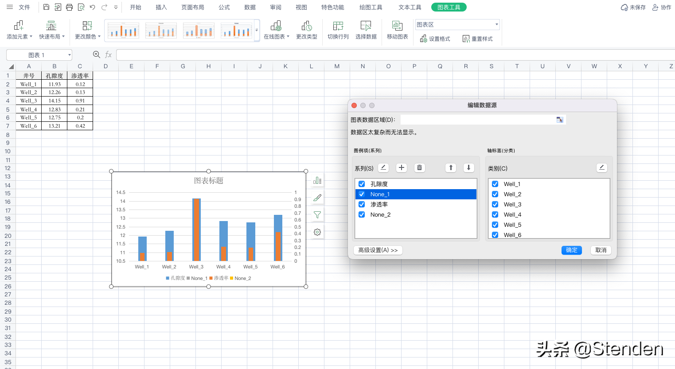Select first chart style thumbnail
The width and height of the screenshot is (675, 369).
(x=123, y=31)
